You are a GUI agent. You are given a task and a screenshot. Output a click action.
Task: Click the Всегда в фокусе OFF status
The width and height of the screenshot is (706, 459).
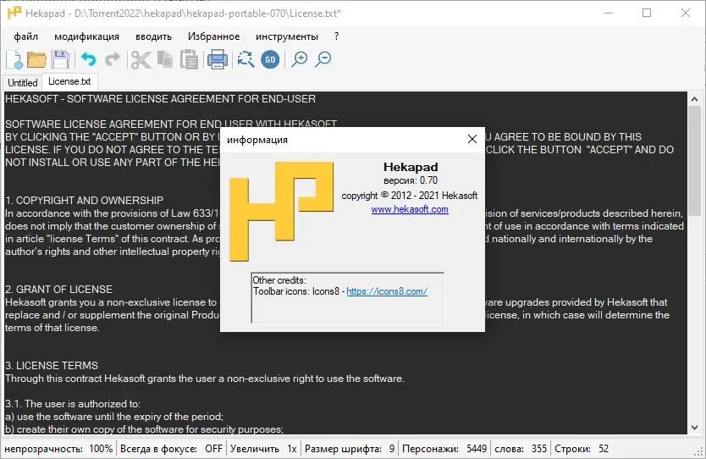click(x=171, y=449)
